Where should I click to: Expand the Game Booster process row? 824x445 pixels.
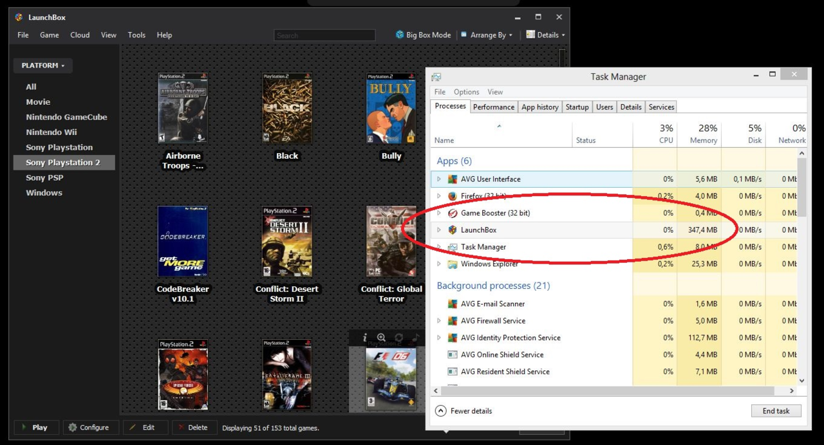tap(439, 213)
